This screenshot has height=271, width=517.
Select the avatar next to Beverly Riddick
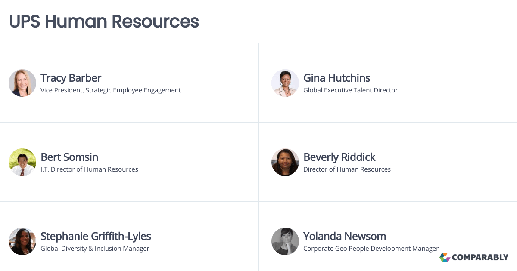(x=285, y=162)
